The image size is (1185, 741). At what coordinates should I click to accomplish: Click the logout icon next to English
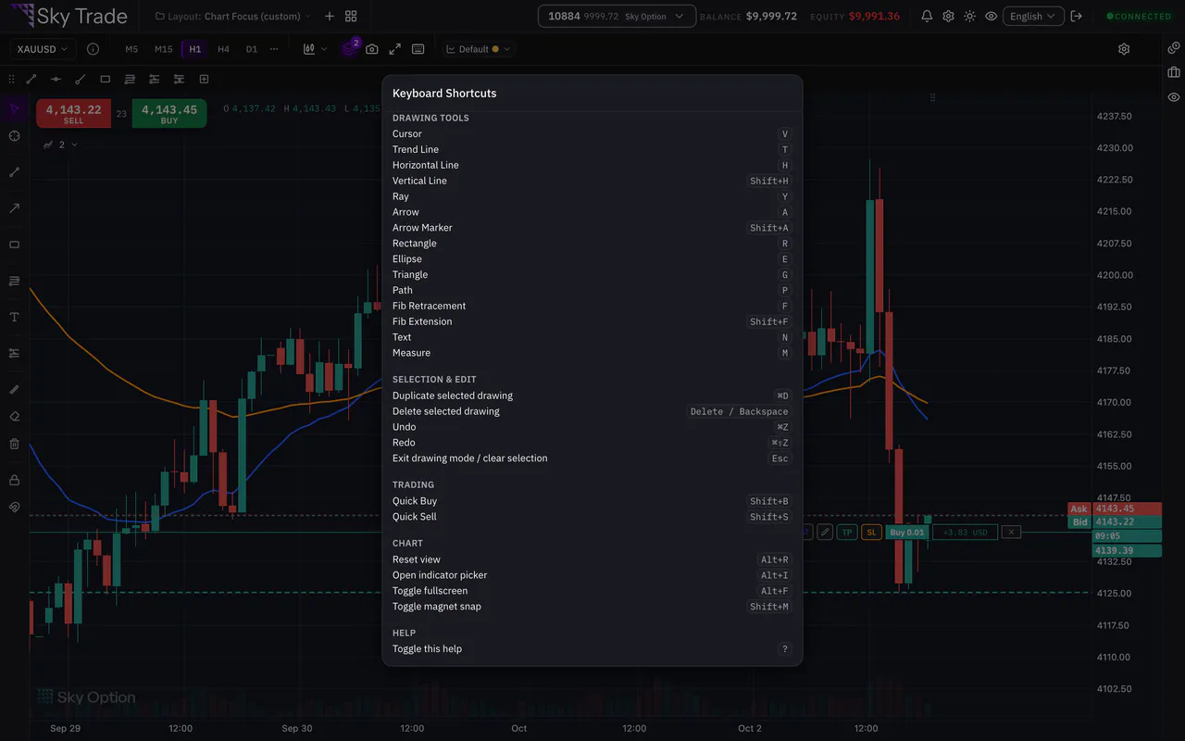click(1076, 16)
